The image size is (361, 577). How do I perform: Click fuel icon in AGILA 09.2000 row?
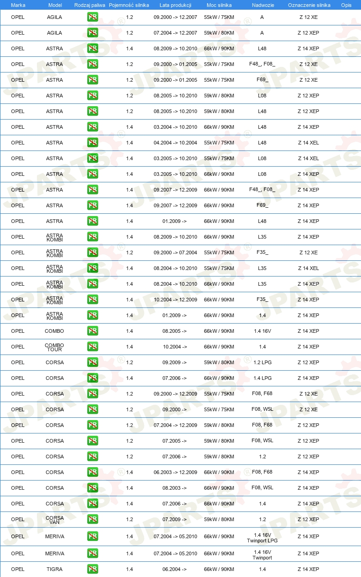[92, 17]
